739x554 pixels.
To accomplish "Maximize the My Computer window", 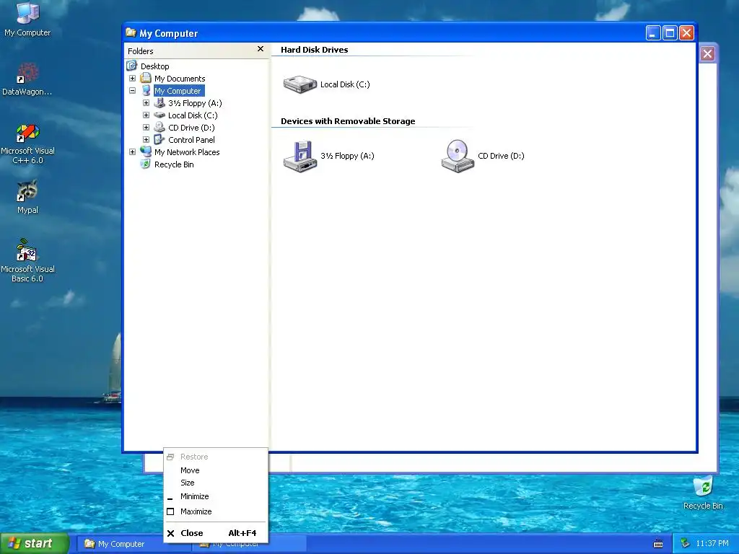I will 670,33.
